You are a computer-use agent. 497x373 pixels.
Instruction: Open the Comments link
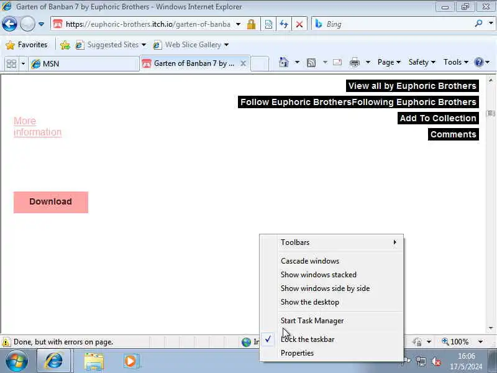454,134
